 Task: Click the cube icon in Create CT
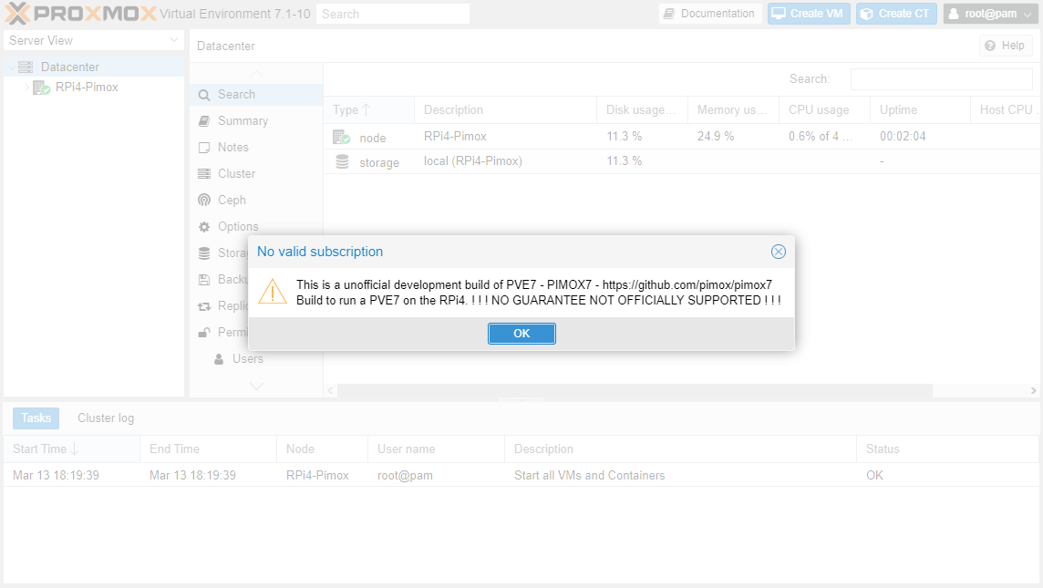pyautogui.click(x=867, y=14)
